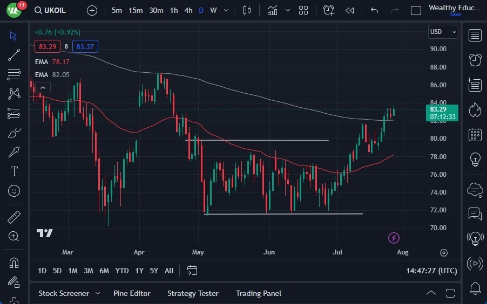Screen dimensions: 487x304
Task: Set the date range to YTD
Action: (x=122, y=271)
